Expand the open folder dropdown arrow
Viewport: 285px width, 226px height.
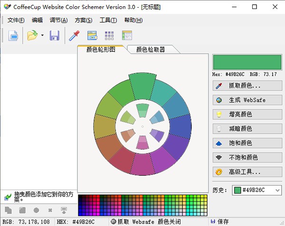pyautogui.click(x=42, y=36)
